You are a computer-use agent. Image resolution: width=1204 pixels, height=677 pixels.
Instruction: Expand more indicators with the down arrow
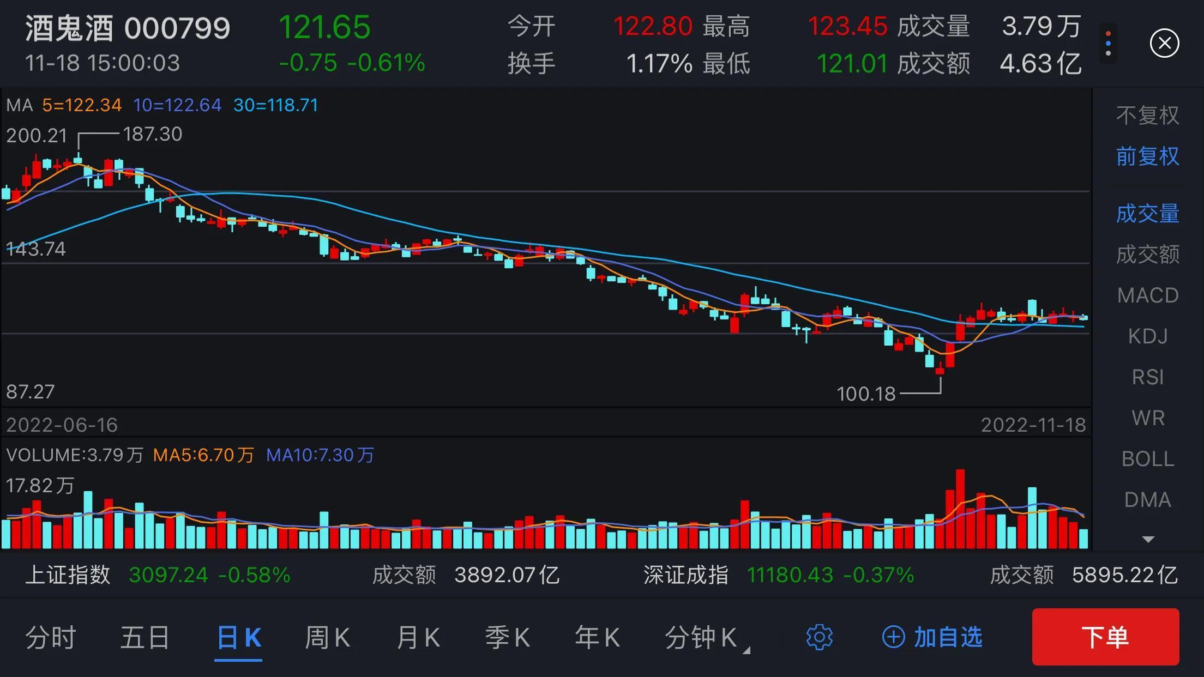(1148, 539)
